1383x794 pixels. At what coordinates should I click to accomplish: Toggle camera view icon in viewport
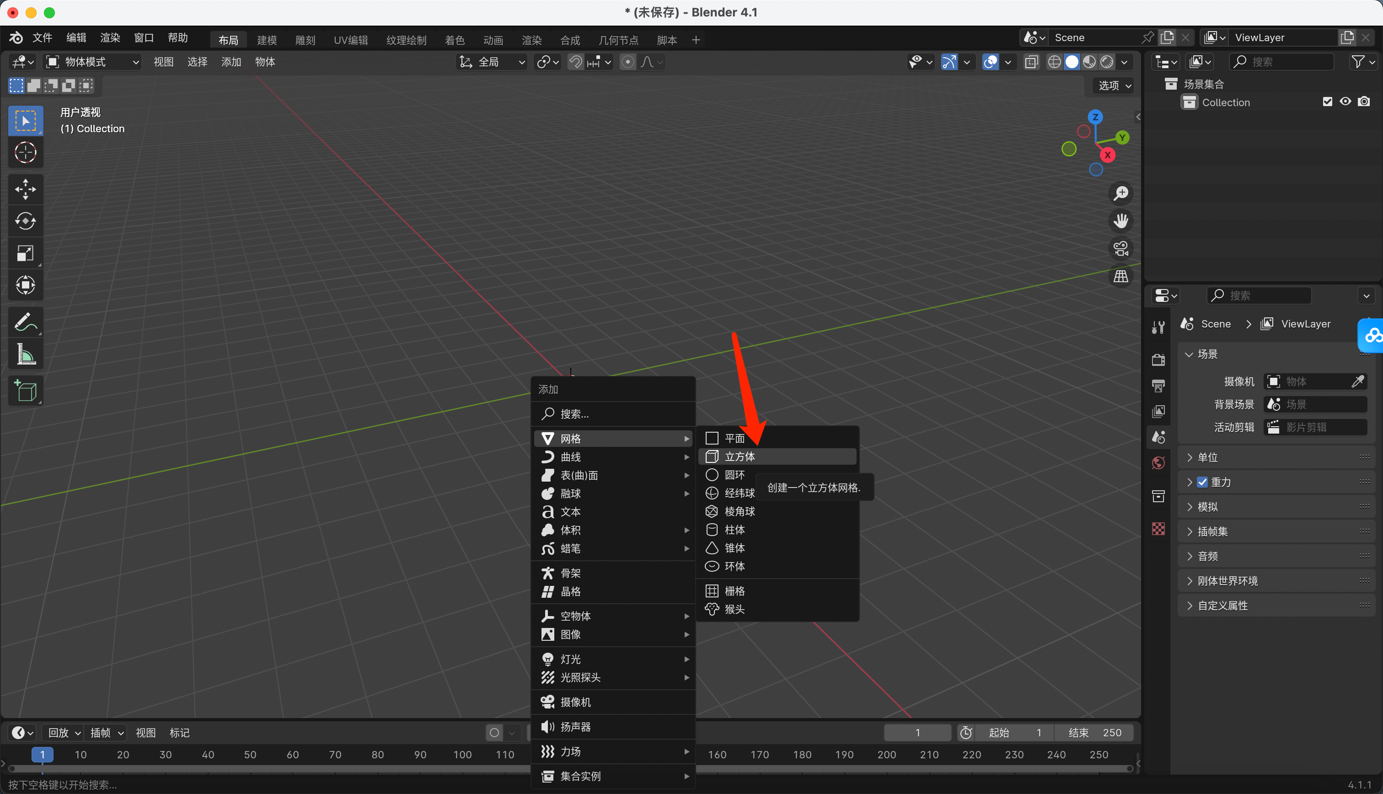click(x=1120, y=249)
